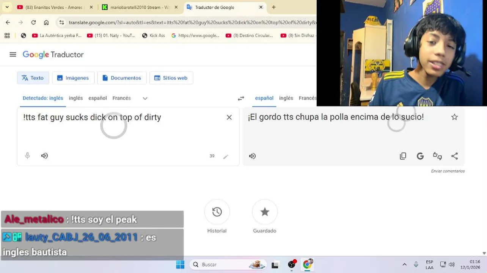Select inglés as target language

coord(286,98)
